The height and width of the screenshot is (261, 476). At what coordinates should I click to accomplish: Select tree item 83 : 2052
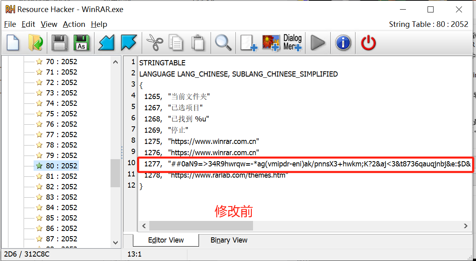coord(62,197)
